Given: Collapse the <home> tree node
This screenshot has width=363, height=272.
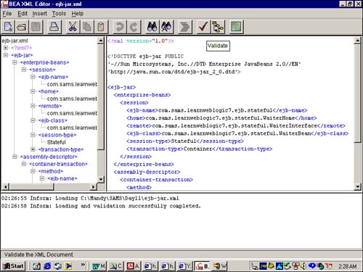Looking at the screenshot, I should pyautogui.click(x=33, y=91).
